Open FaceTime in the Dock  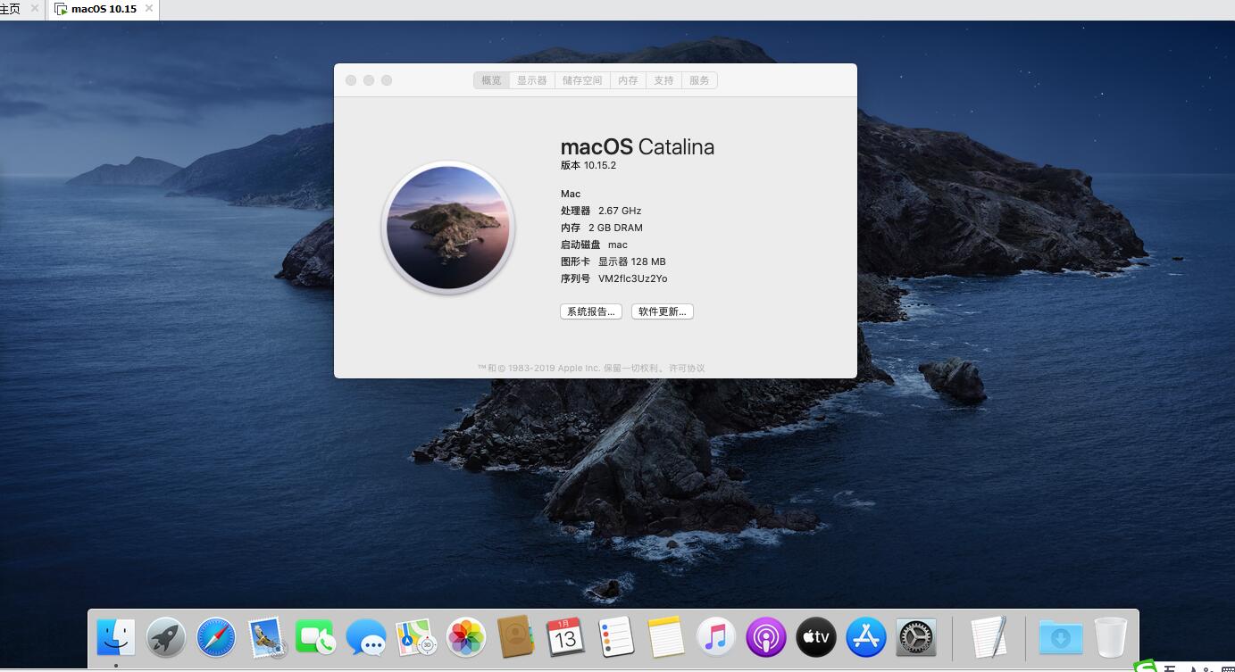(315, 637)
